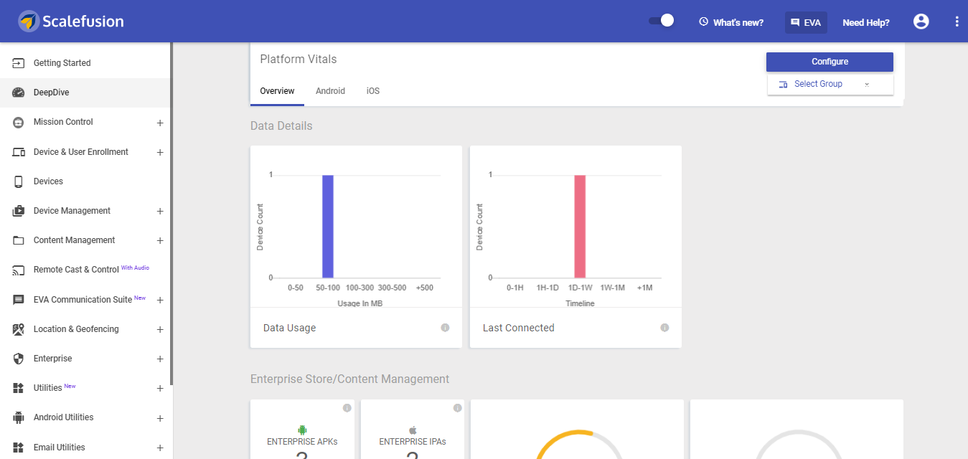
Task: Open the Select Group dropdown
Action: point(830,84)
